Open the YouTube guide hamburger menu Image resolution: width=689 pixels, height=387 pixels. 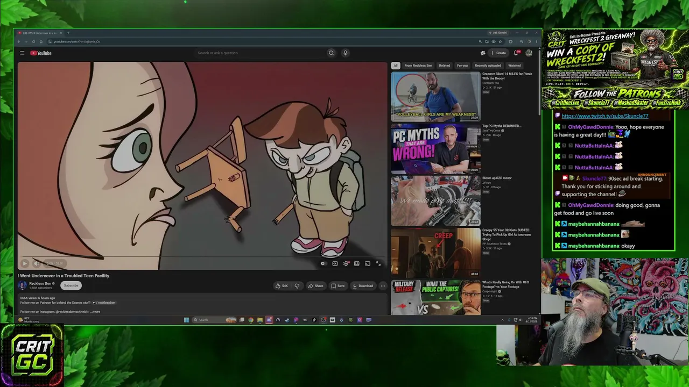pos(22,53)
